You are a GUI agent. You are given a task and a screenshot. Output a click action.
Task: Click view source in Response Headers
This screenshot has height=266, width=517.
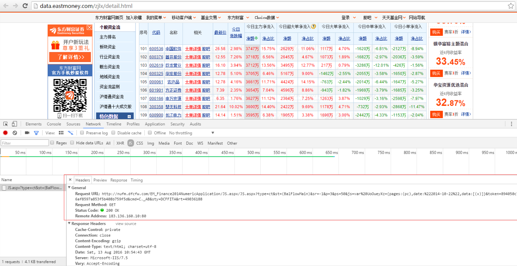(x=126, y=224)
